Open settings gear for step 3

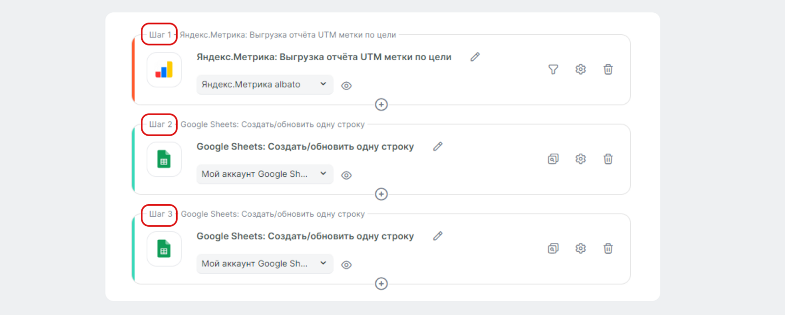(x=580, y=249)
